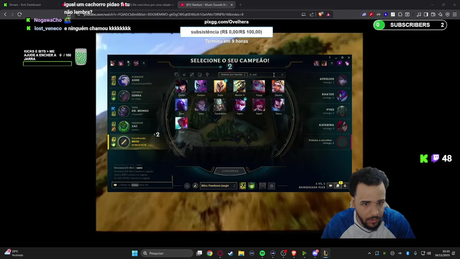
Task: Change the first summoner spell
Action: [243, 186]
